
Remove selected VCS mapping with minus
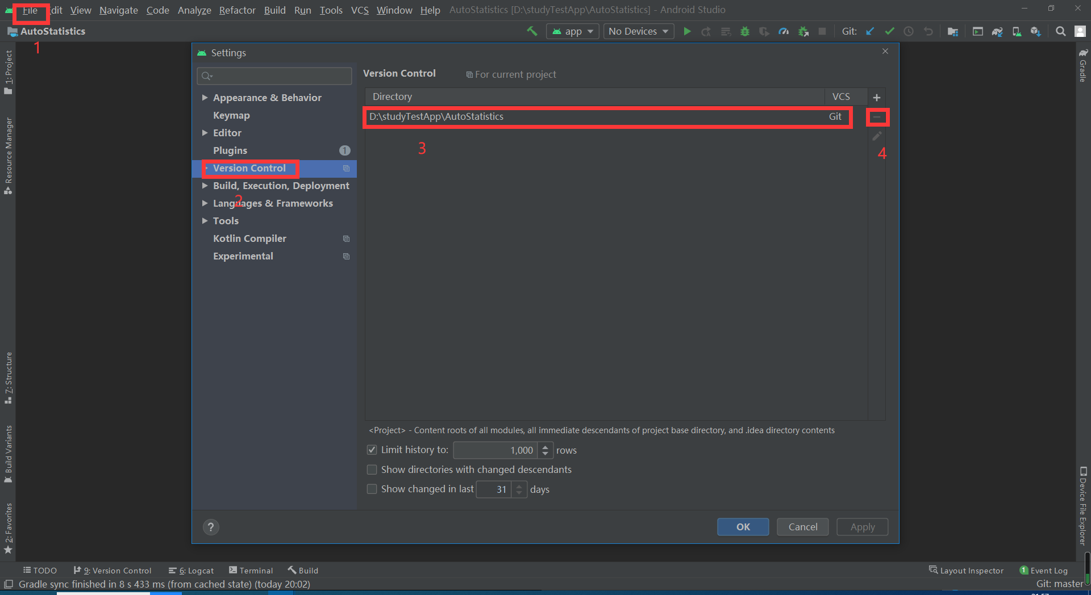[877, 117]
